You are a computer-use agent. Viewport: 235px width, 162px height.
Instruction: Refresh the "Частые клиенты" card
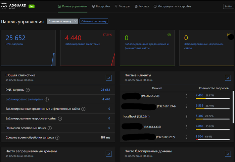point(228,77)
